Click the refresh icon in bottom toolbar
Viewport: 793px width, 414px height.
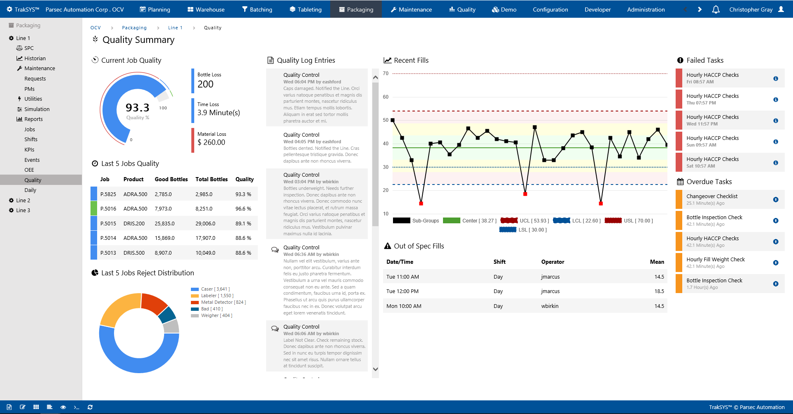tap(90, 407)
